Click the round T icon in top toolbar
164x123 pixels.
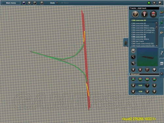pos(35,3)
